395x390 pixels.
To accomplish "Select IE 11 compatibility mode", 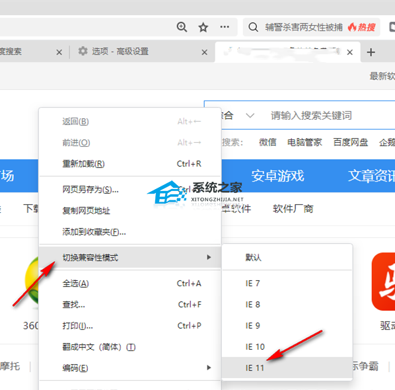I will point(287,368).
